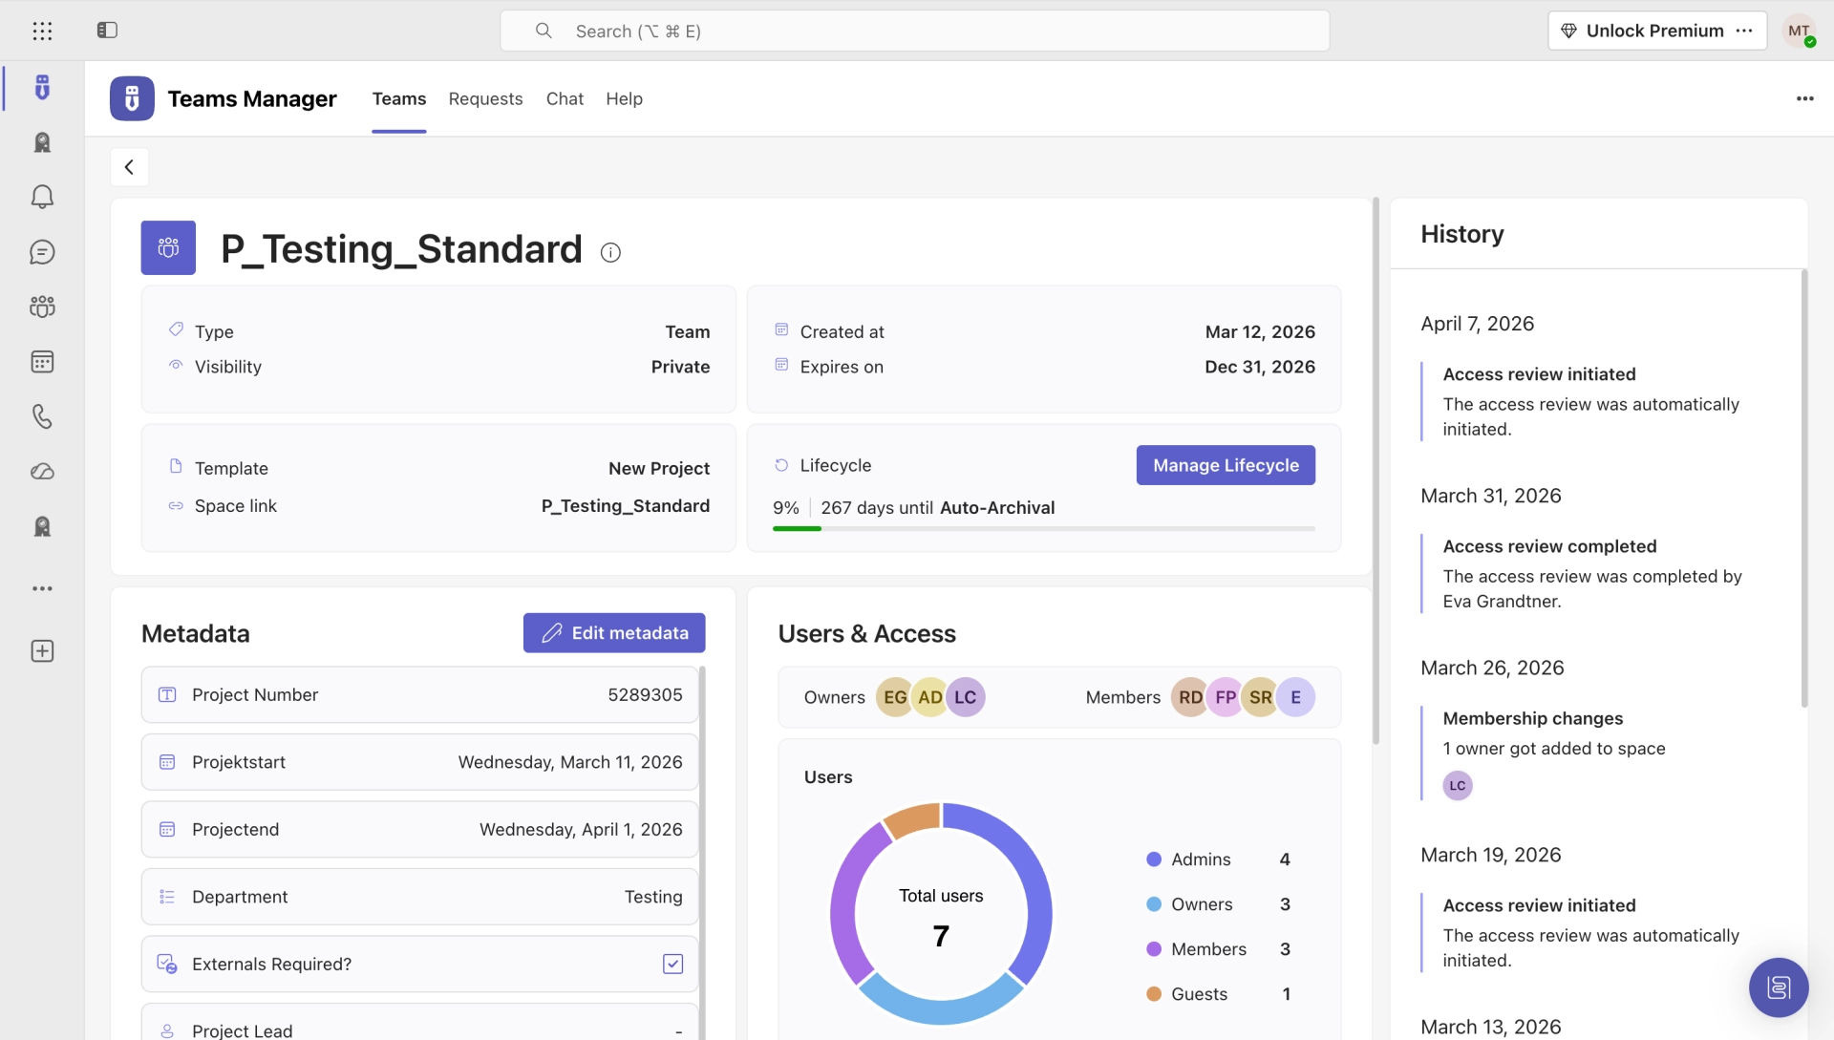Open Calls phone icon in left rail

[42, 416]
